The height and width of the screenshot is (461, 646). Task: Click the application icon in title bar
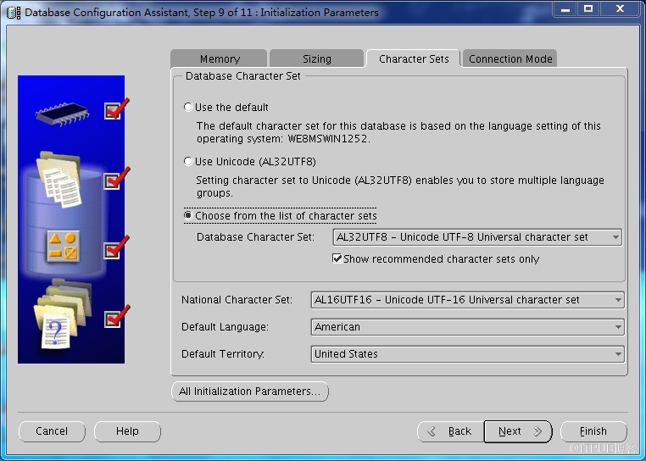click(14, 13)
